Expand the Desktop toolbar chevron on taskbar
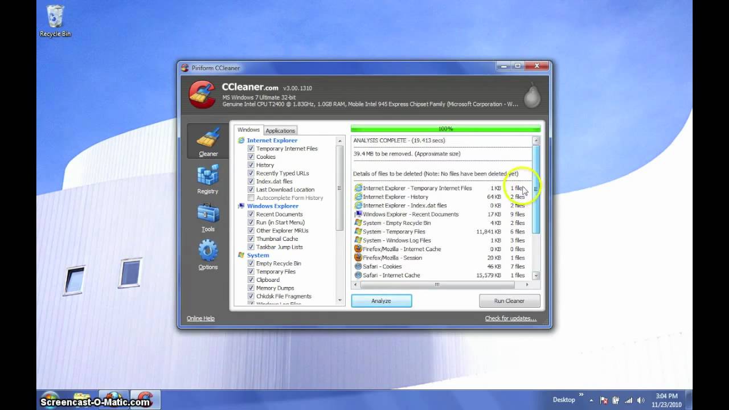The image size is (729, 410). [x=581, y=395]
